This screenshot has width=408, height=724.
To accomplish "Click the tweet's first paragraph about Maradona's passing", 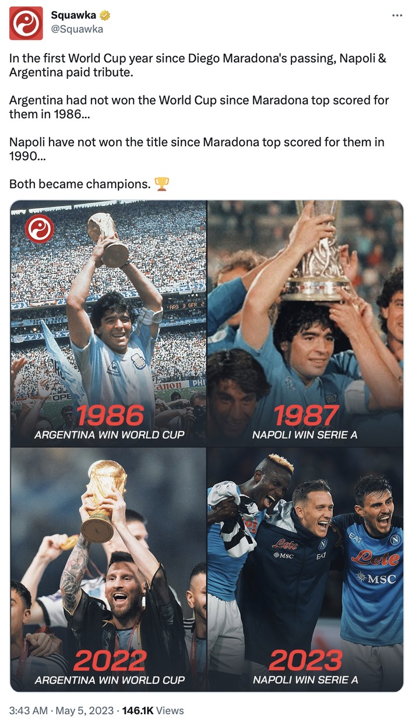I will pyautogui.click(x=198, y=66).
